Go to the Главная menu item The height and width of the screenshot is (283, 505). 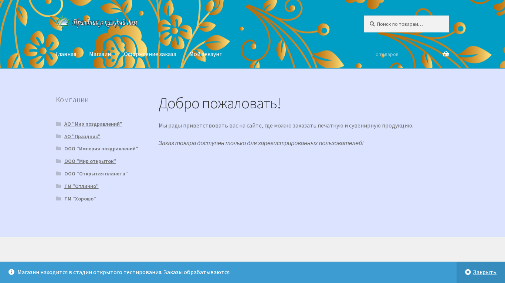point(66,54)
